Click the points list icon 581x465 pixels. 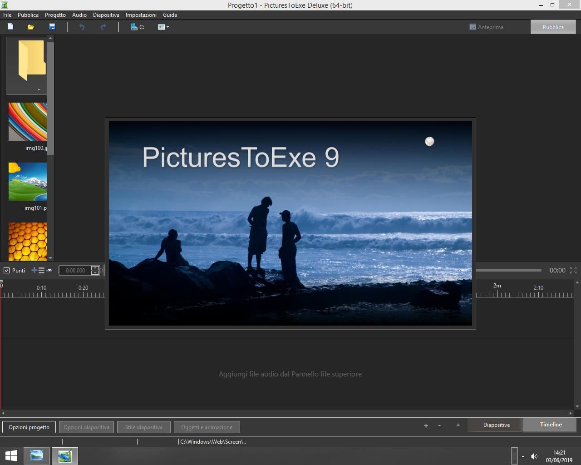pos(41,270)
